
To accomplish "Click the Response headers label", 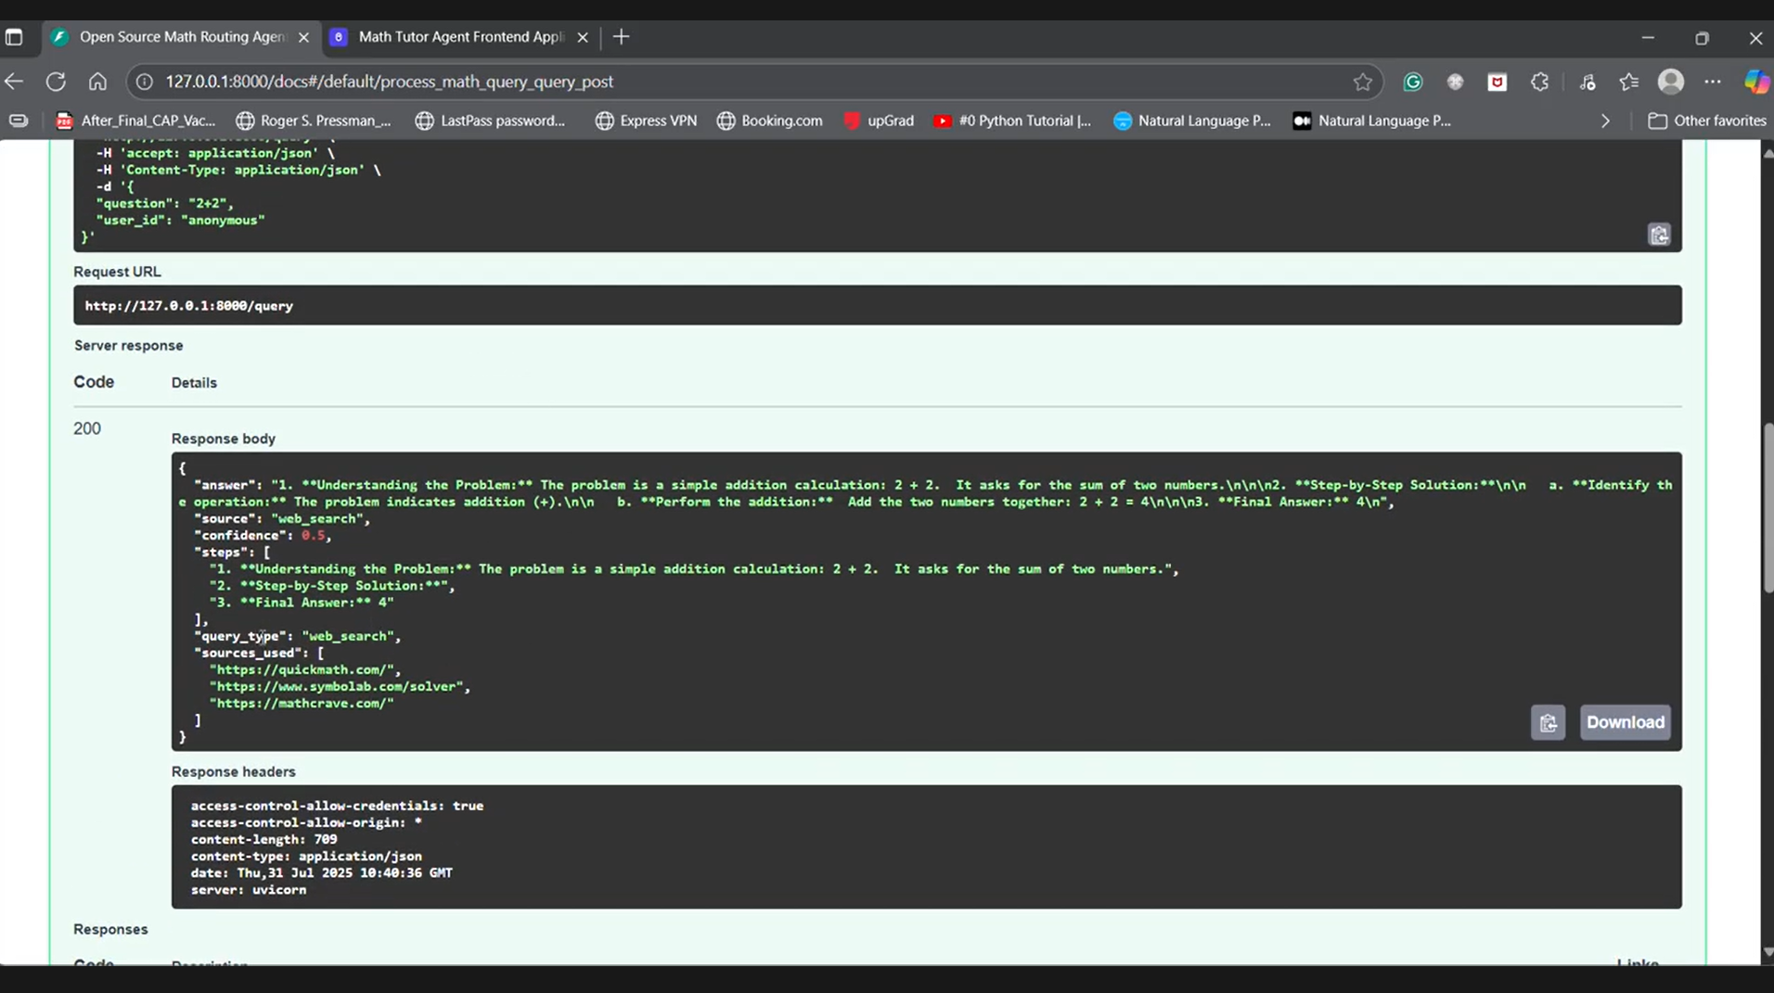I will 234,772.
